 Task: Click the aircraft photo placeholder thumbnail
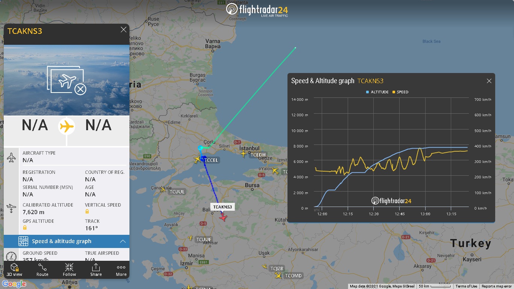click(x=67, y=80)
